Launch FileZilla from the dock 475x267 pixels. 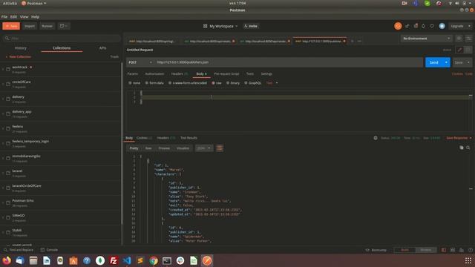click(114, 260)
